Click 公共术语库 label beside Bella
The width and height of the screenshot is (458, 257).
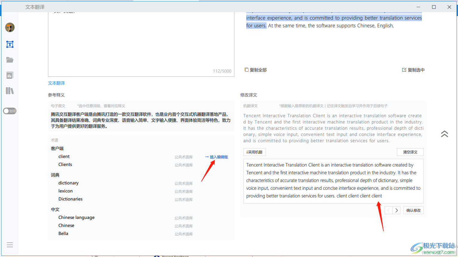[184, 234]
